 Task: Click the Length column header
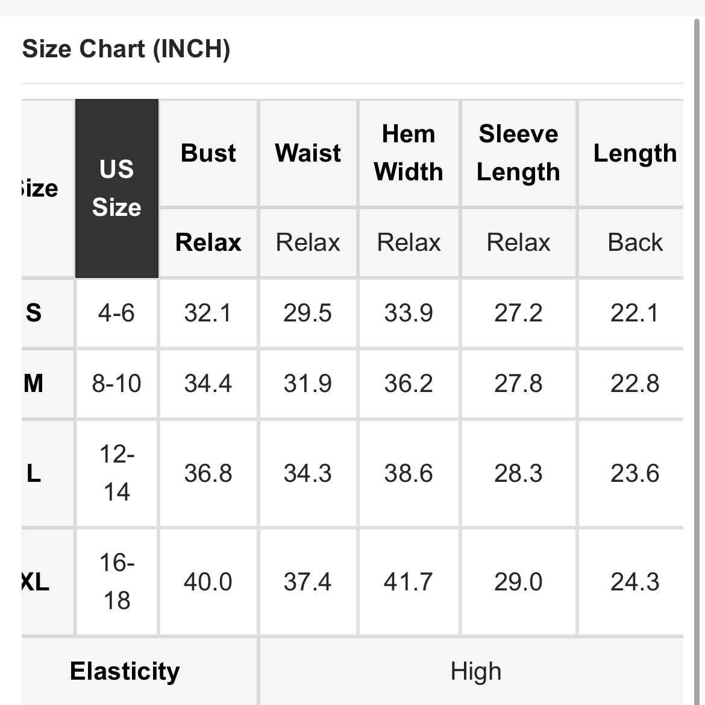click(x=634, y=153)
